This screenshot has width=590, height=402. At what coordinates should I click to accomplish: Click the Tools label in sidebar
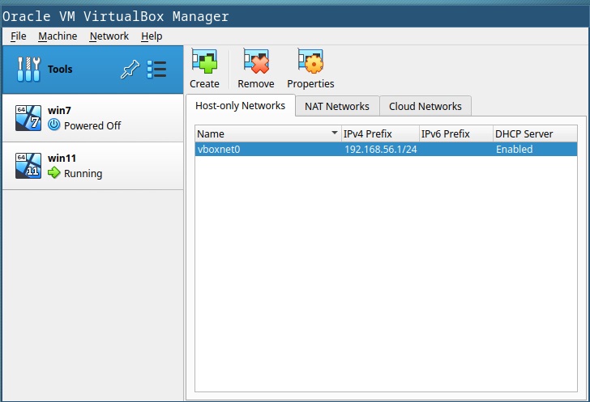60,69
